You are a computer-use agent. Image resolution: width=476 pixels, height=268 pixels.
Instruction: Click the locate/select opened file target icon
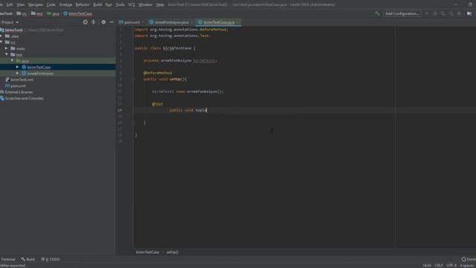coord(86,22)
